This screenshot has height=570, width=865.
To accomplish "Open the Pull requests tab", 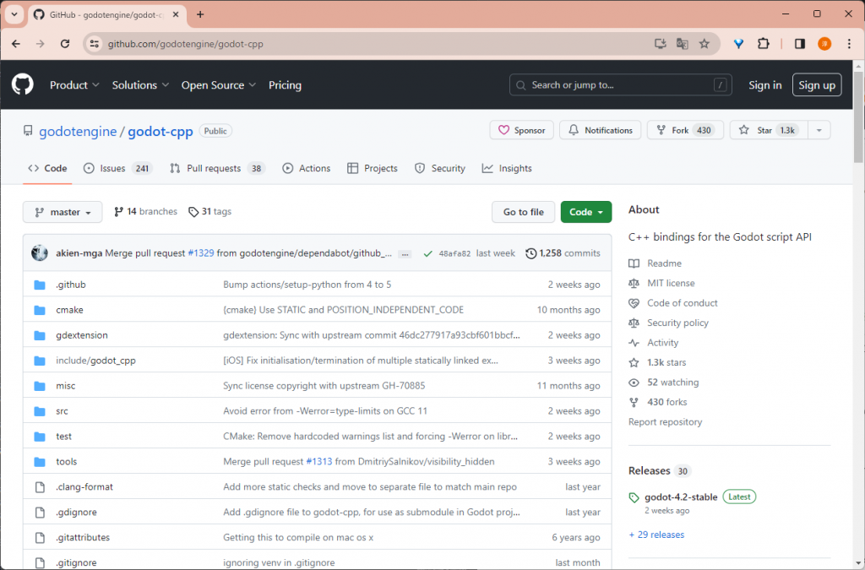I will pyautogui.click(x=217, y=169).
